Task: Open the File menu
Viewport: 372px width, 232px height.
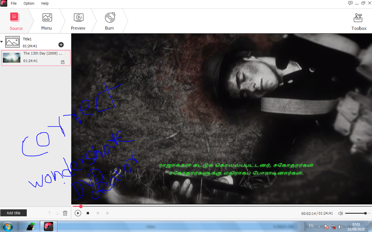Action: tap(14, 3)
